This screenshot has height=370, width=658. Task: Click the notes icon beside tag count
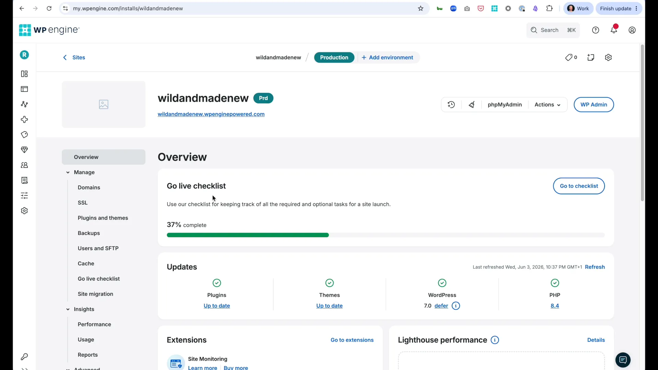(591, 58)
